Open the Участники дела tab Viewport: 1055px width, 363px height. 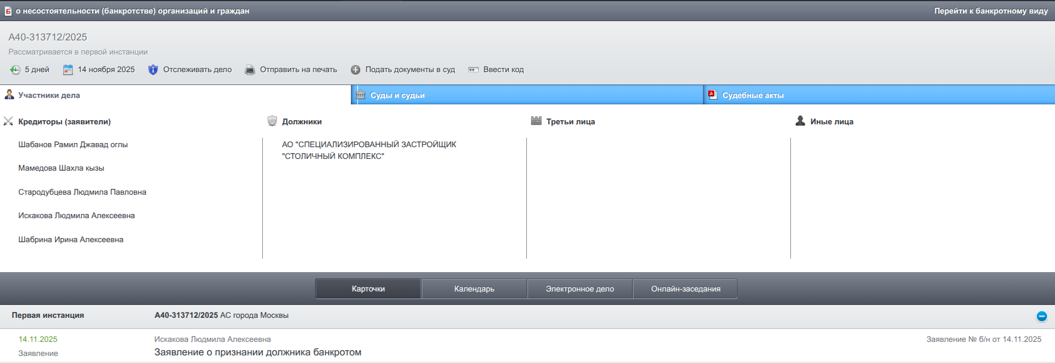49,95
